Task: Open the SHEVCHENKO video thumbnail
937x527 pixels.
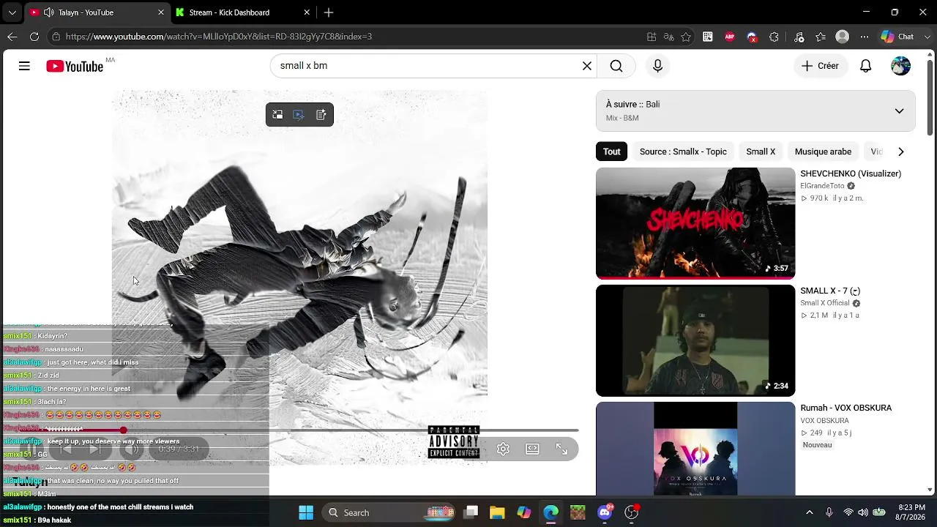Action: [695, 223]
